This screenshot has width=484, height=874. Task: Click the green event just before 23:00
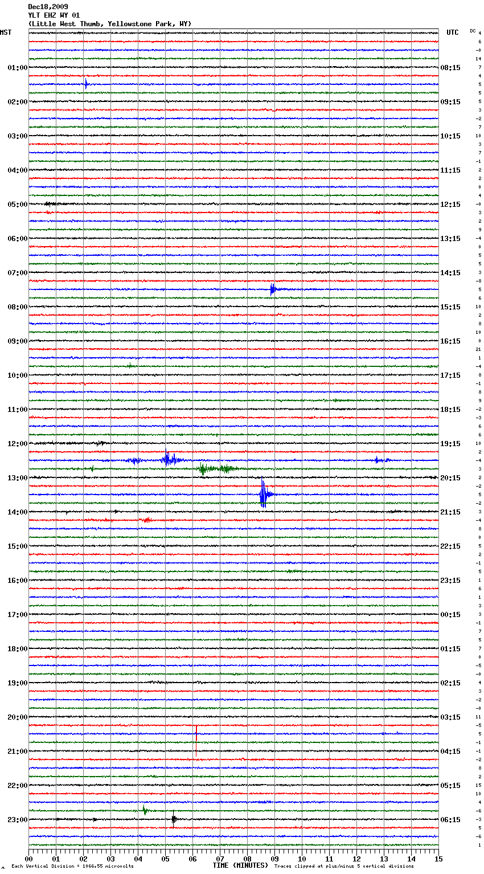145,810
